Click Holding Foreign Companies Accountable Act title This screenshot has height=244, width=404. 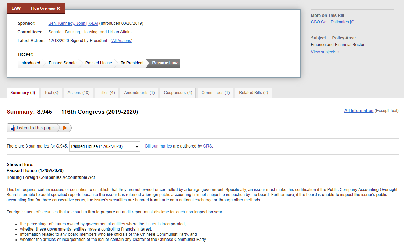[51, 177]
